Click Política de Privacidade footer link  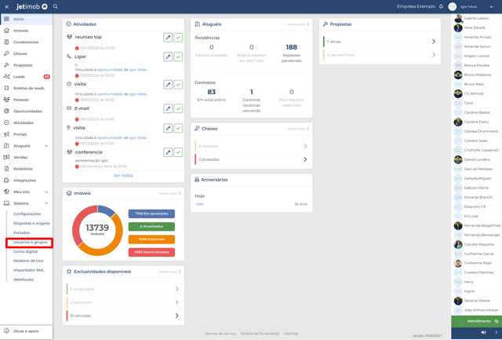(260, 334)
